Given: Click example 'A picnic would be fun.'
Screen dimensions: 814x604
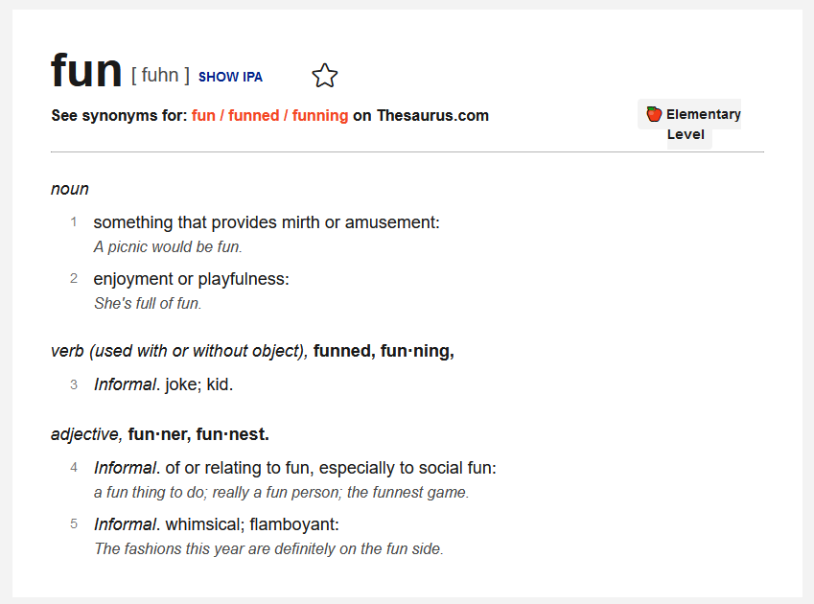Looking at the screenshot, I should coord(168,247).
